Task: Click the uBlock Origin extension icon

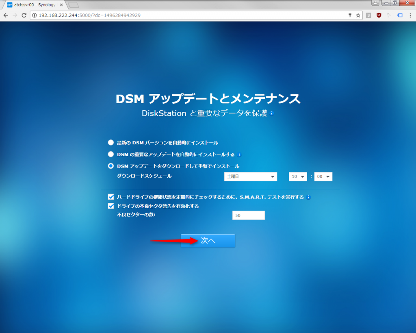Action: coord(379,15)
